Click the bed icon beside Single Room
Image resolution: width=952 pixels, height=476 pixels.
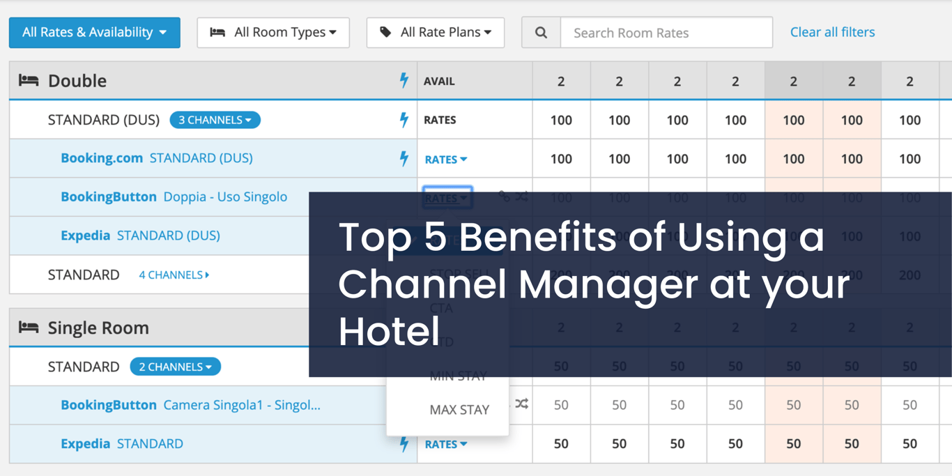click(28, 328)
